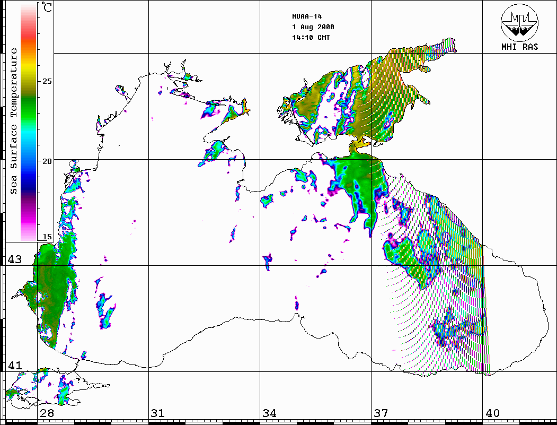This screenshot has width=557, height=425.
Task: Click the latitude label 41
Action: [14, 366]
